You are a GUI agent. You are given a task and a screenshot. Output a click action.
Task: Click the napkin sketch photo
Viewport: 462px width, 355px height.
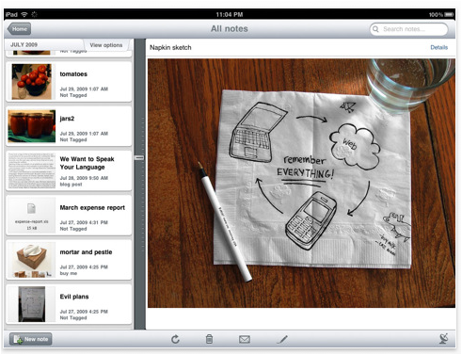pos(301,183)
